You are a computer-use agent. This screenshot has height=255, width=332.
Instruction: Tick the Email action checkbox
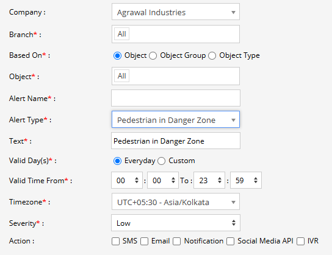(144, 241)
